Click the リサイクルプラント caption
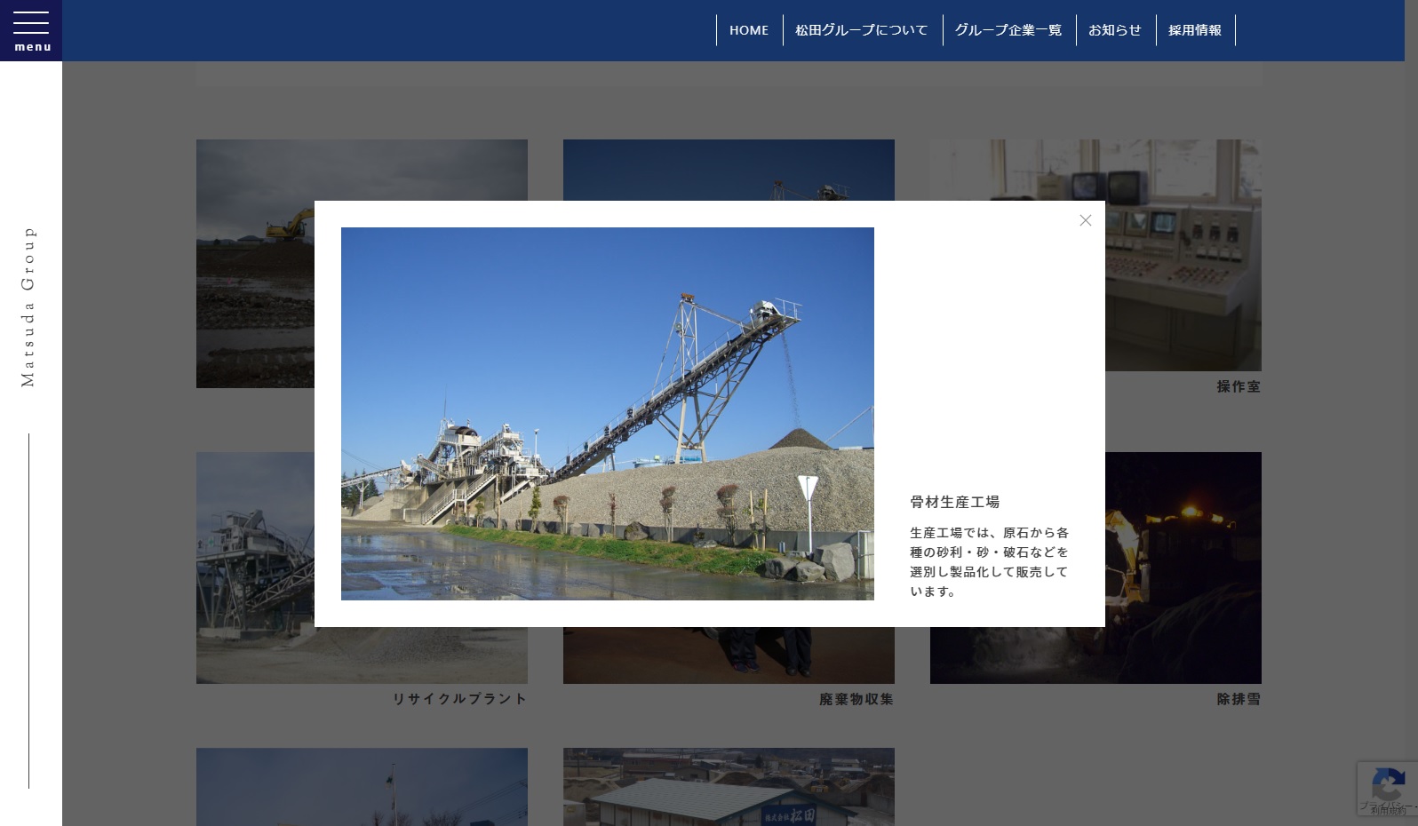Image resolution: width=1418 pixels, height=826 pixels. click(x=460, y=699)
